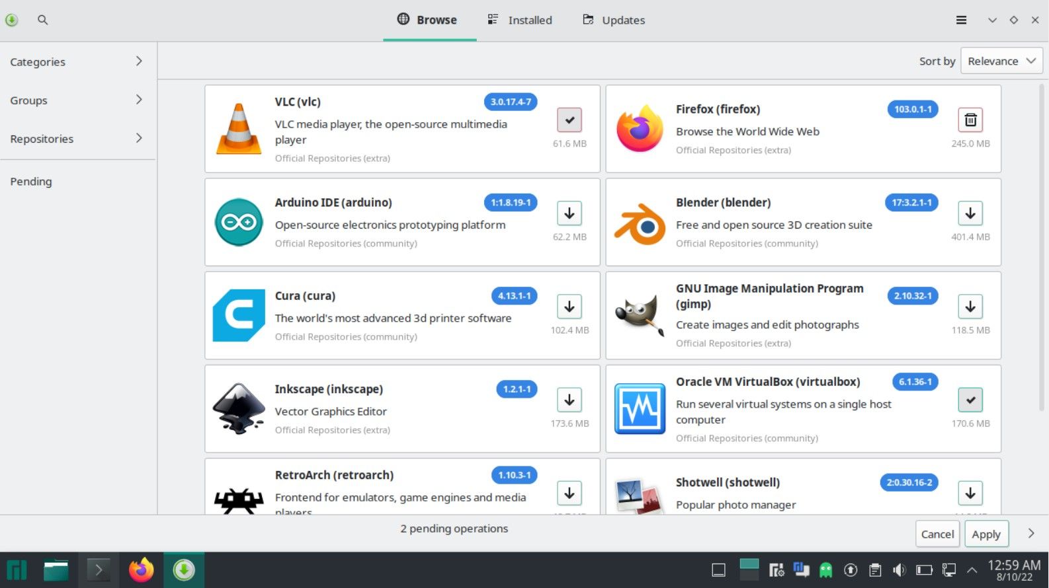Screen dimensions: 1049x588
Task: Install Arduino IDE via download arrow
Action: tap(569, 213)
